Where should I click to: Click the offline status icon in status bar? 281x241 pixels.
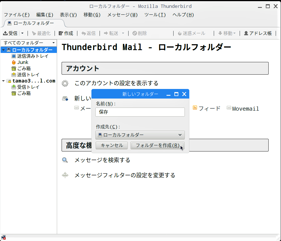(x=3, y=237)
